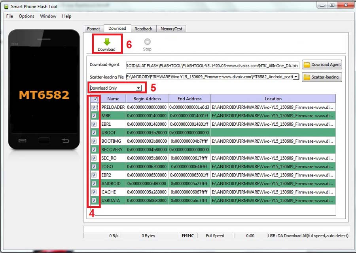Image resolution: width=356 pixels, height=253 pixels.
Task: Click the Location column header
Action: coord(273,99)
